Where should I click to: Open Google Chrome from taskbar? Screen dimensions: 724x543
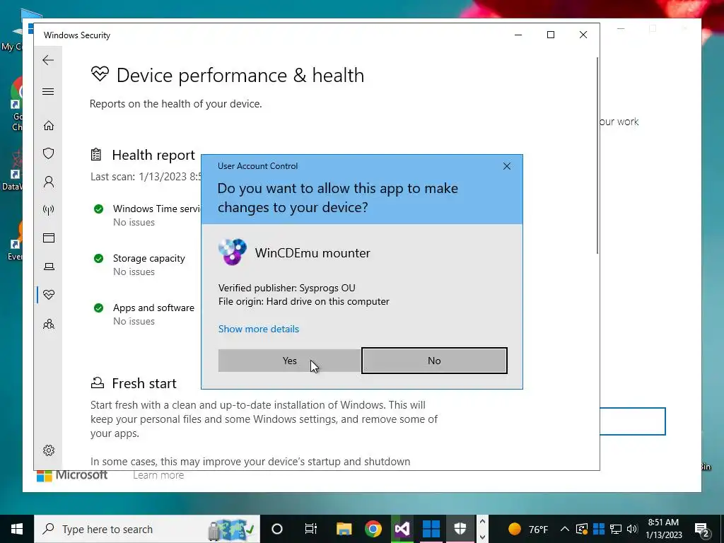373,529
